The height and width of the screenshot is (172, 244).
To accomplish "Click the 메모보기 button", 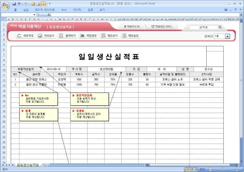I will 109,36.
